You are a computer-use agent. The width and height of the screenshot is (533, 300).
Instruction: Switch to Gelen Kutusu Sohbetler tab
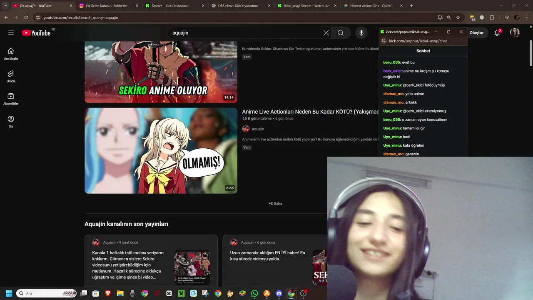tap(108, 5)
